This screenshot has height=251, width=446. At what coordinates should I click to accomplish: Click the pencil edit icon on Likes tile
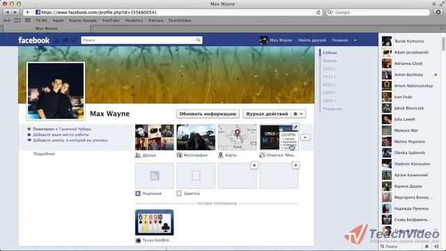(295, 127)
